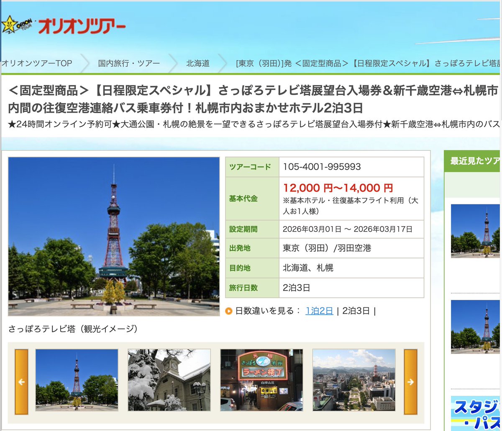This screenshot has height=431, width=502.
Task: Click the date range 2026年03月01日 〜 2026年03月17日
Action: [x=348, y=229]
